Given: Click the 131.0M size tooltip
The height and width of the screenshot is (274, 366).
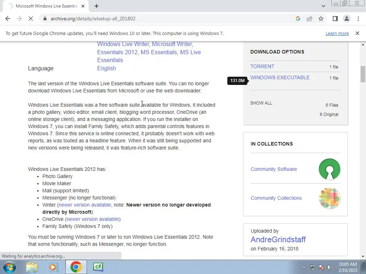Looking at the screenshot, I should 237,81.
